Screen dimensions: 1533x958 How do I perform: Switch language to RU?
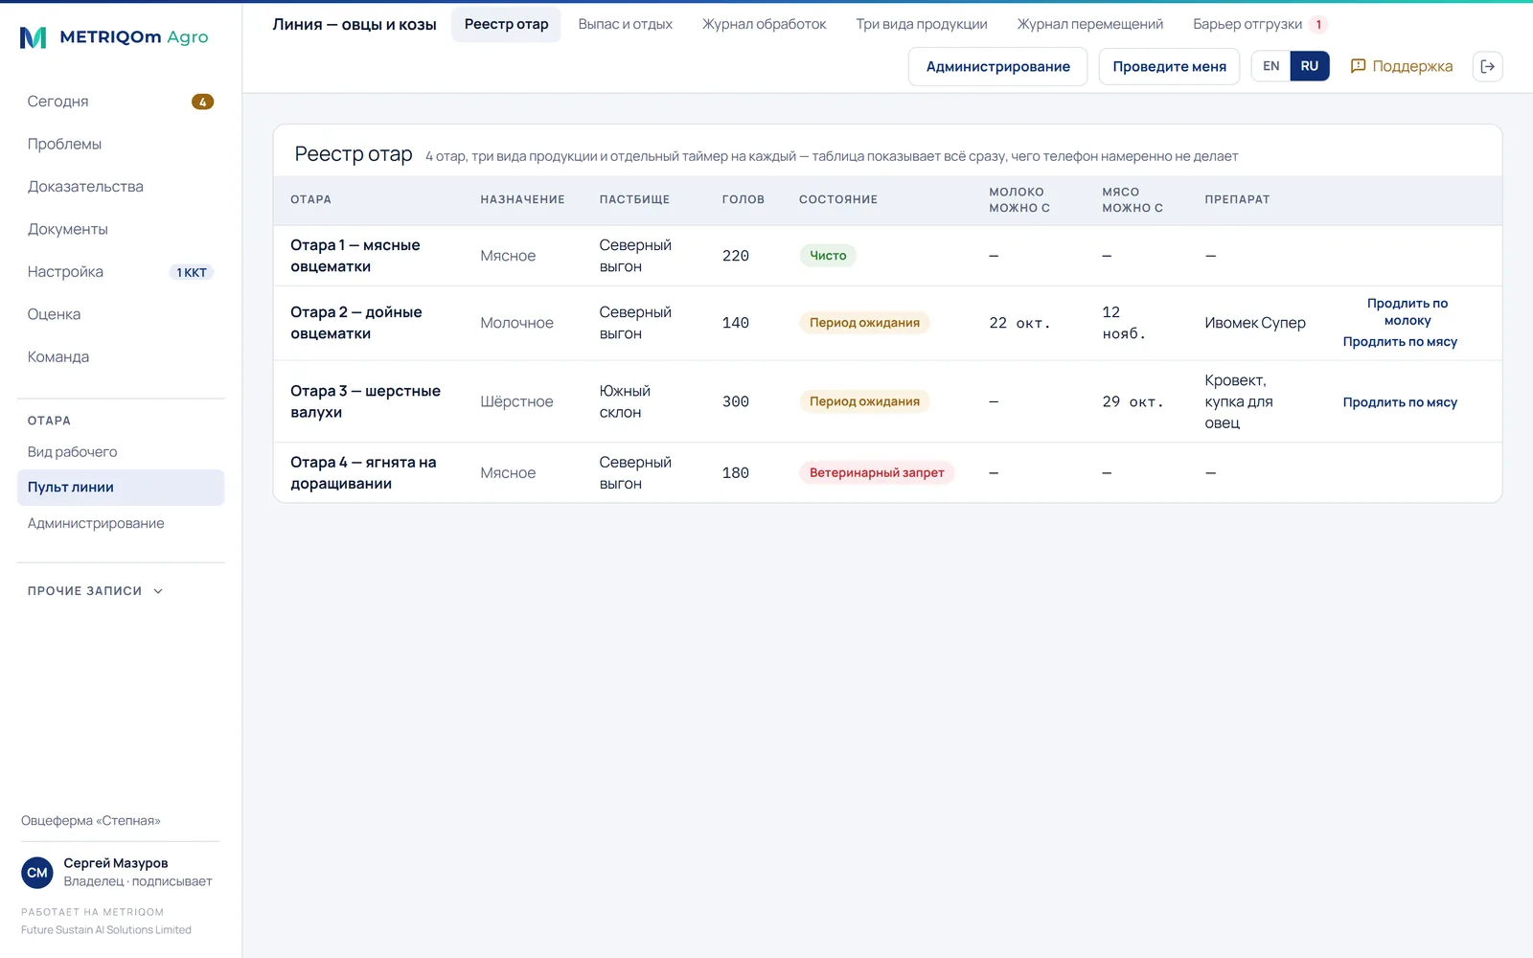pos(1309,66)
